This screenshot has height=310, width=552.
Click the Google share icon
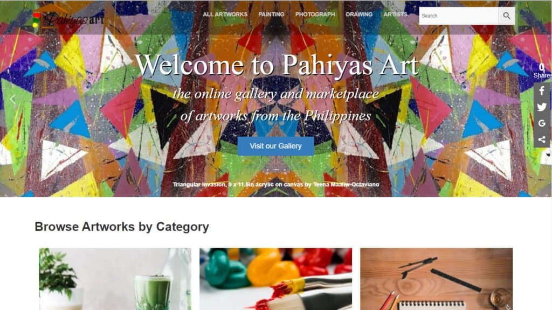[x=542, y=123]
